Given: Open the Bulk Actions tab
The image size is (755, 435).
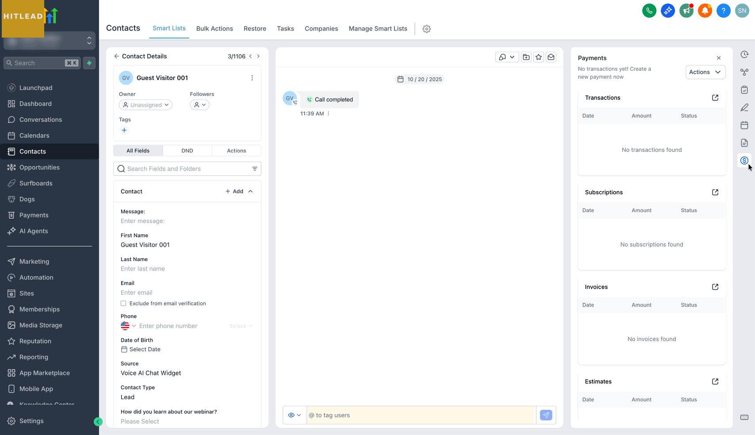Looking at the screenshot, I should pyautogui.click(x=214, y=29).
